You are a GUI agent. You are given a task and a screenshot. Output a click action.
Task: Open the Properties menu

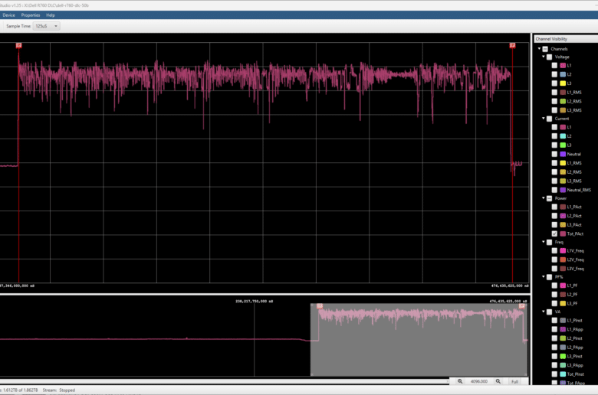click(31, 15)
